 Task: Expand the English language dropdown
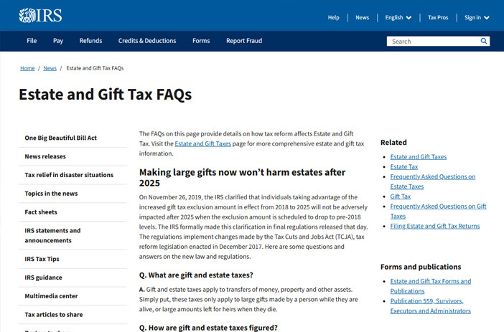398,18
